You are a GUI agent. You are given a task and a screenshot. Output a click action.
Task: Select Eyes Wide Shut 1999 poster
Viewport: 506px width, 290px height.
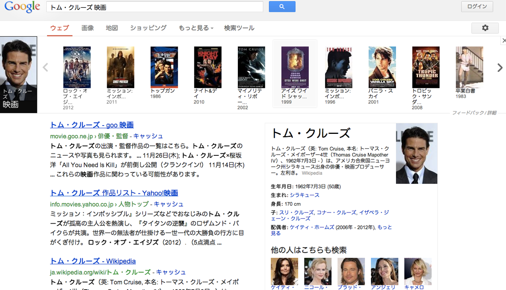coord(295,67)
